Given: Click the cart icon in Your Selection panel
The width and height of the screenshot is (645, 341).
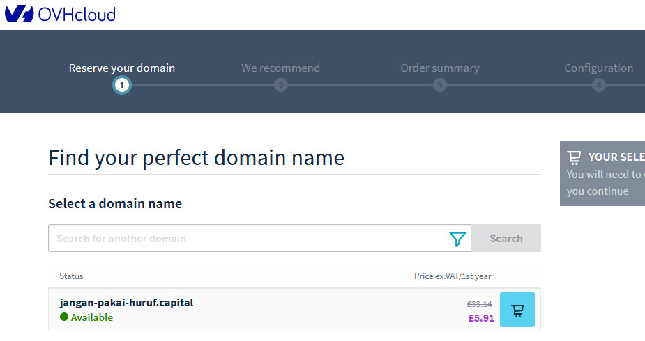Looking at the screenshot, I should tap(574, 157).
